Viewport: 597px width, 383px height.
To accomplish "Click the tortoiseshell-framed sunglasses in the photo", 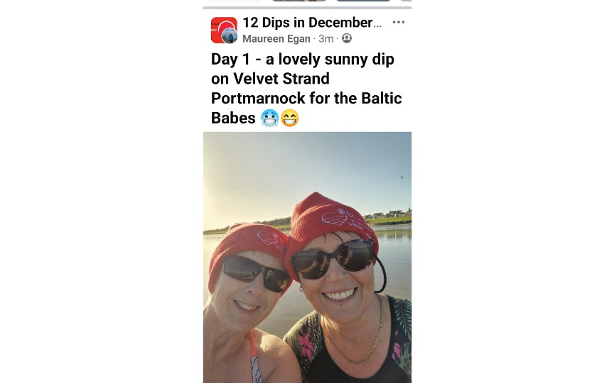I will 333,259.
